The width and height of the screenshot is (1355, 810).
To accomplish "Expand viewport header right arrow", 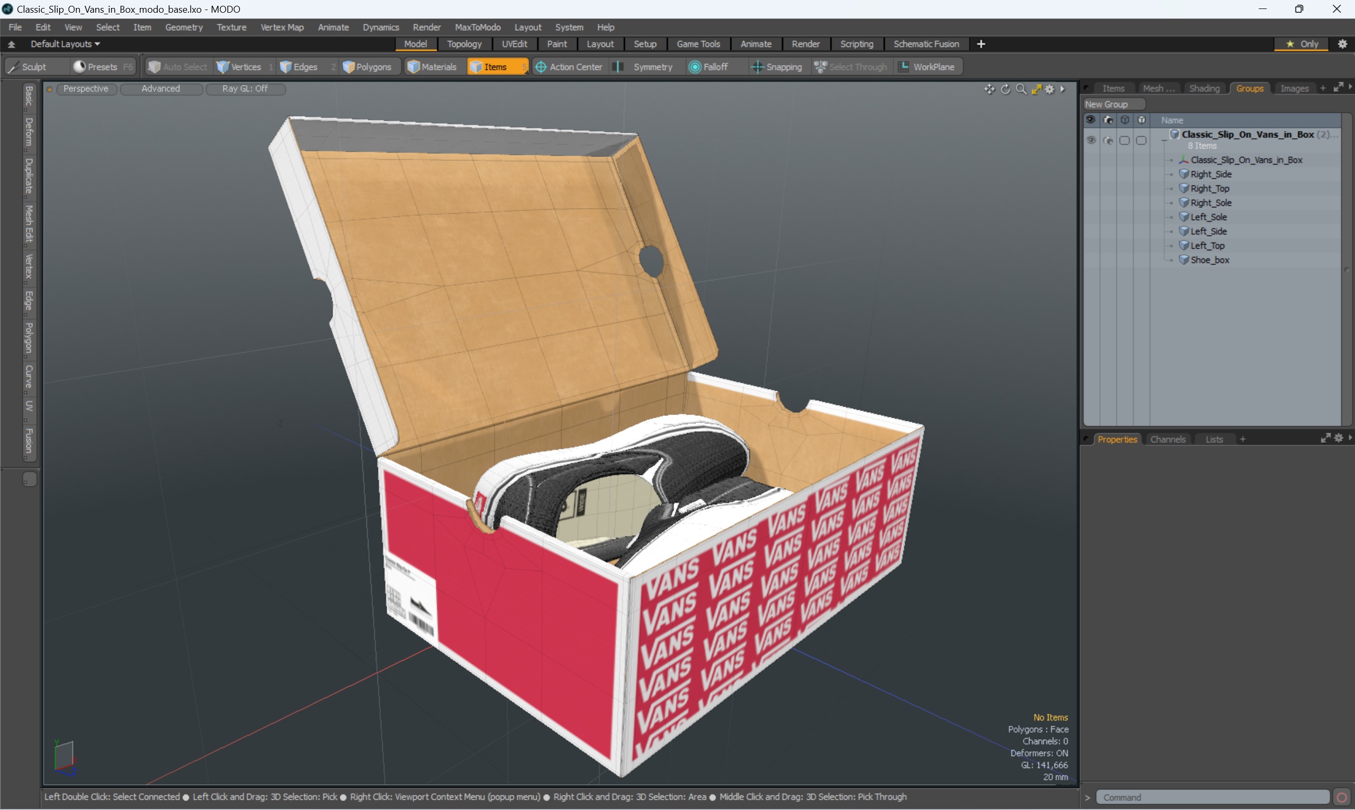I will [x=1062, y=89].
